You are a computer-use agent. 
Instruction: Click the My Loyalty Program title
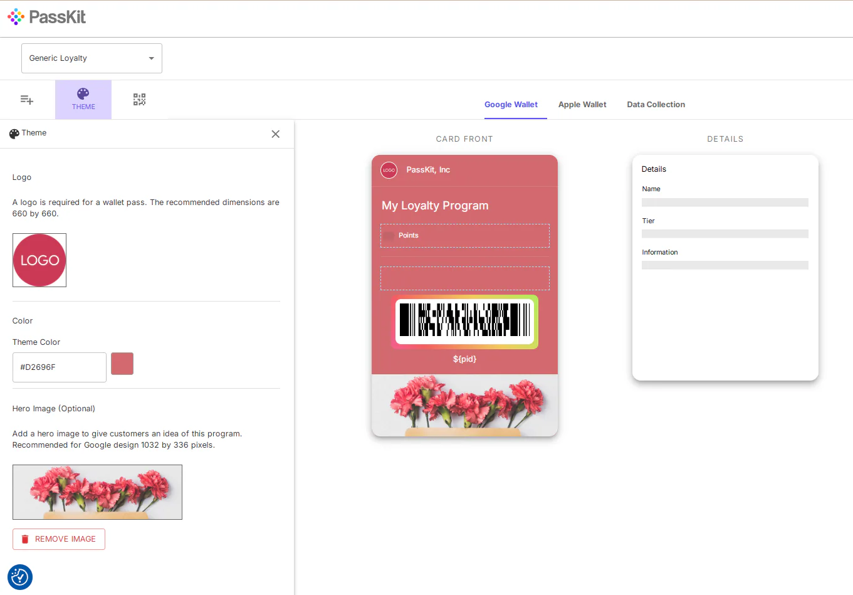click(x=435, y=206)
